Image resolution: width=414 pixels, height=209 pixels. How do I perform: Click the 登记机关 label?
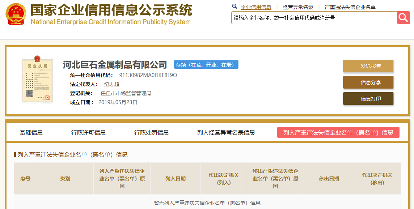(x=81, y=93)
